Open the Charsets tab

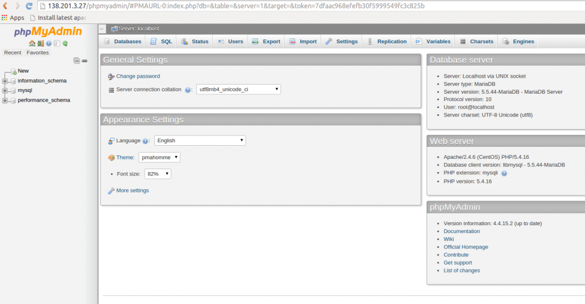[476, 41]
